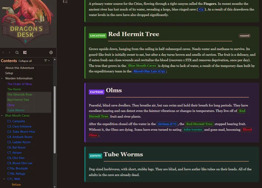Open About this Adventure
The height and width of the screenshot is (188, 262).
click(x=20, y=68)
